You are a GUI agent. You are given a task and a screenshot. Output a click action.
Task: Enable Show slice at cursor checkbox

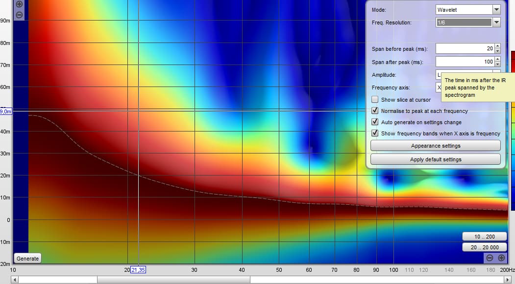pos(375,100)
